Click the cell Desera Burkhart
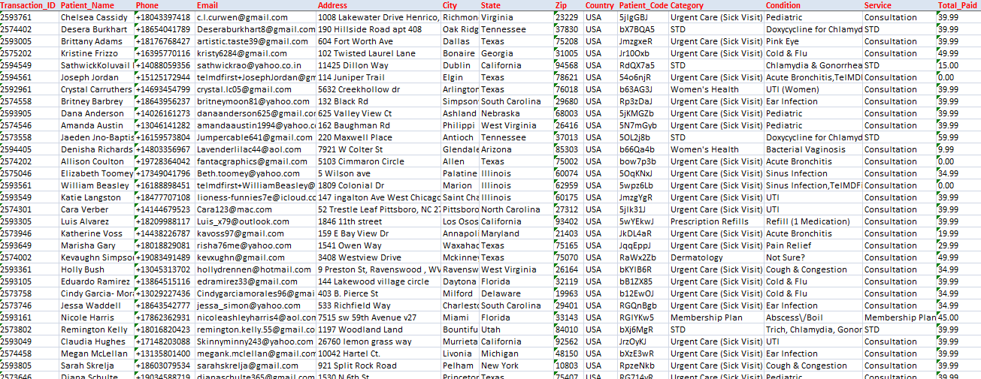This screenshot has height=379, width=981. pos(96,29)
